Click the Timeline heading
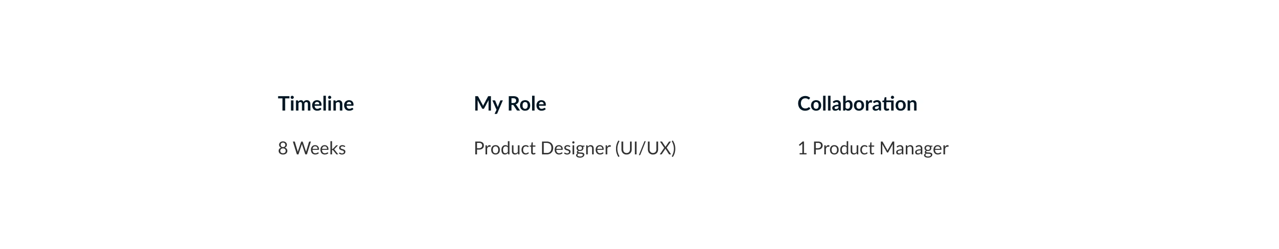 (x=316, y=104)
